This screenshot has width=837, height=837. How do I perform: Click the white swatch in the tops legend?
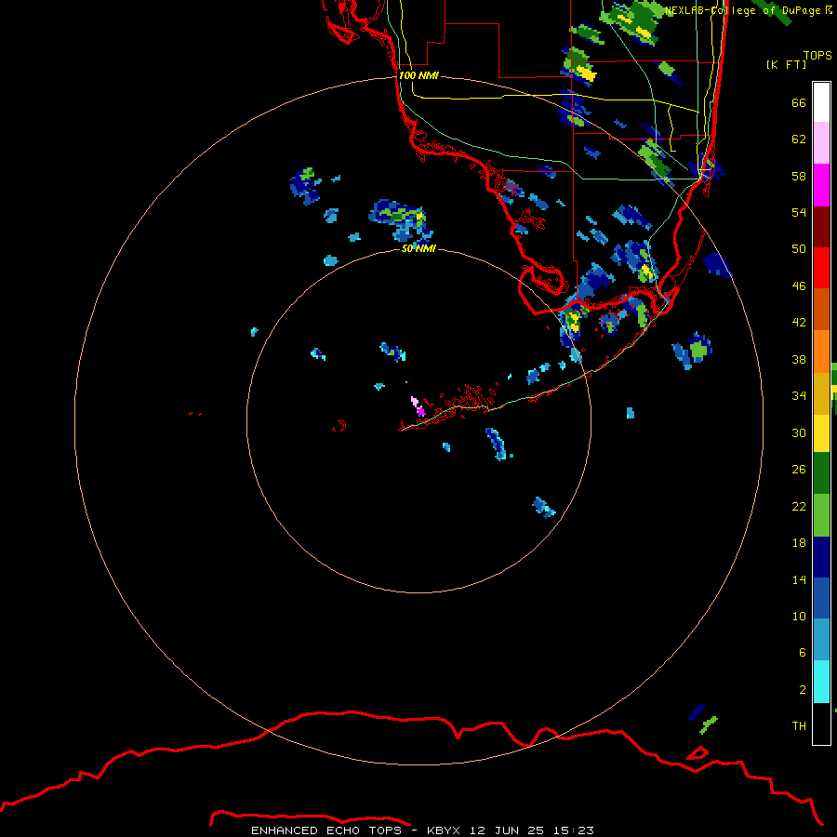(x=821, y=102)
